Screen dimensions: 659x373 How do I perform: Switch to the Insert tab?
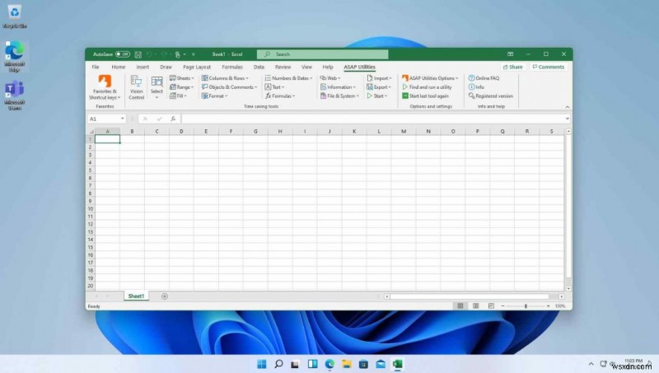(143, 67)
